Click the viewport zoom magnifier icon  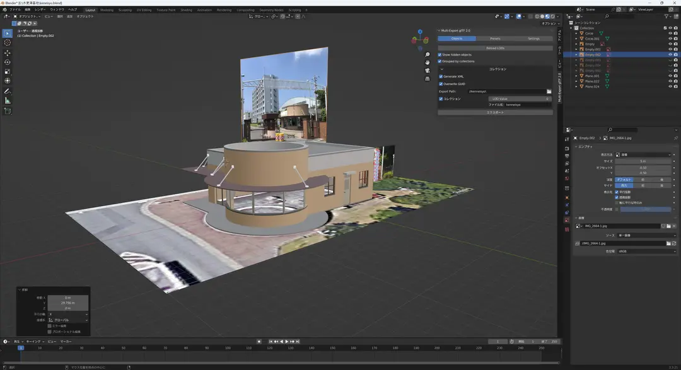click(428, 55)
